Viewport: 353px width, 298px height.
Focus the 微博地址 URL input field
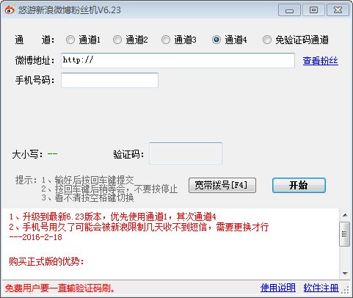tap(178, 60)
